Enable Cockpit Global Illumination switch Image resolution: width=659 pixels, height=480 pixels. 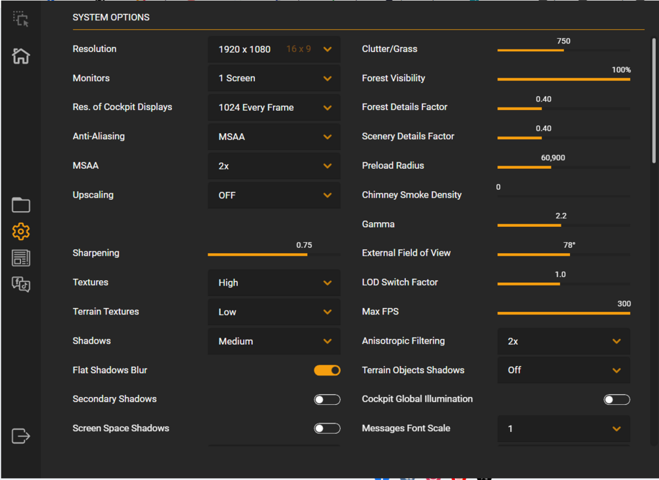617,400
